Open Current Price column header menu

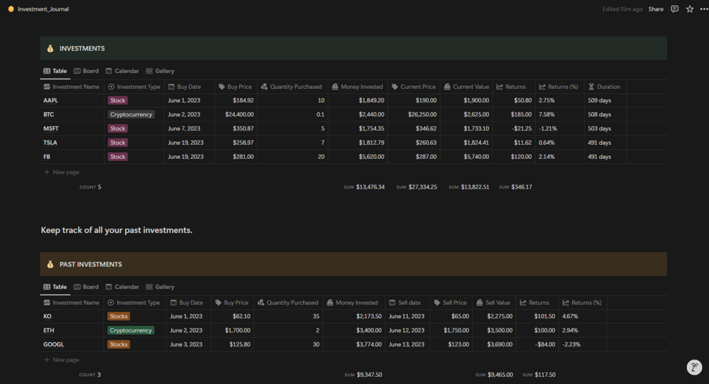click(x=413, y=87)
